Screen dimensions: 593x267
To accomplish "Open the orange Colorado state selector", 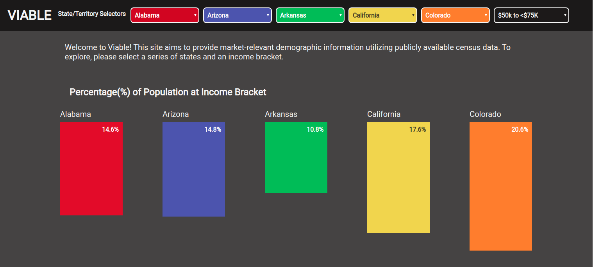I will pos(455,15).
